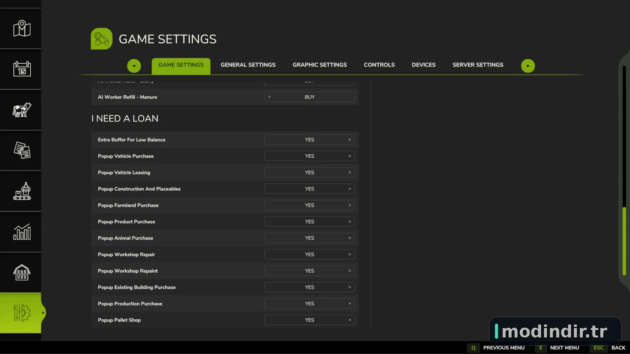Toggle Popup Workshop Repair YES value

pyautogui.click(x=309, y=254)
